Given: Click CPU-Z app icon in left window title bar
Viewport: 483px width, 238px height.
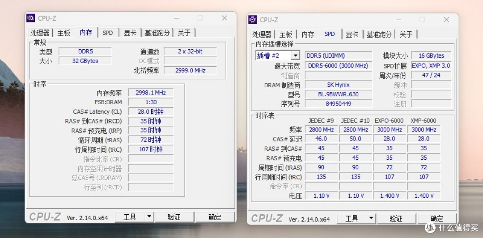Looking at the screenshot, I should [x=30, y=18].
